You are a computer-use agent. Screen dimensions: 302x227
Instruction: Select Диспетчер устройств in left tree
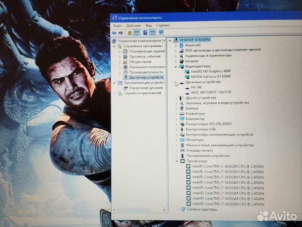146,77
